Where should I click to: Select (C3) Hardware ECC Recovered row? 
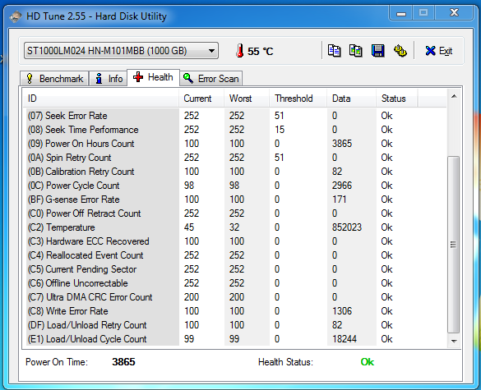pyautogui.click(x=235, y=241)
